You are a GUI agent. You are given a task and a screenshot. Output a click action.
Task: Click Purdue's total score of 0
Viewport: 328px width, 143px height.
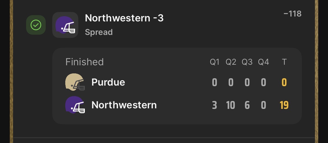pos(284,82)
